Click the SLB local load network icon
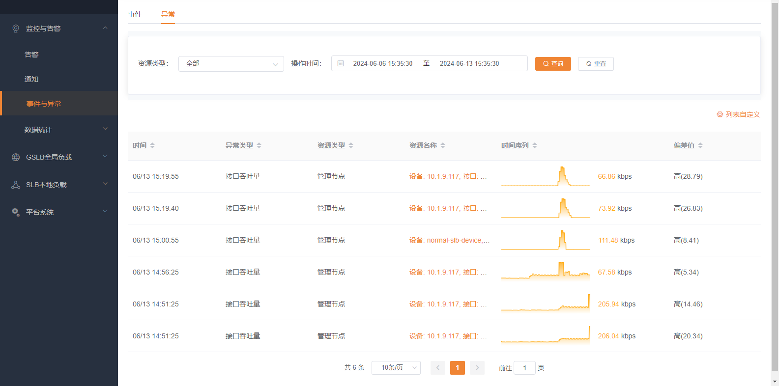Image resolution: width=779 pixels, height=386 pixels. (16, 185)
